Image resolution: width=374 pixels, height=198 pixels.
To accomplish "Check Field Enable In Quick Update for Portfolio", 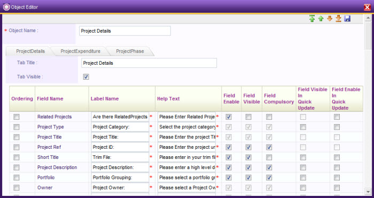I will tap(337, 178).
